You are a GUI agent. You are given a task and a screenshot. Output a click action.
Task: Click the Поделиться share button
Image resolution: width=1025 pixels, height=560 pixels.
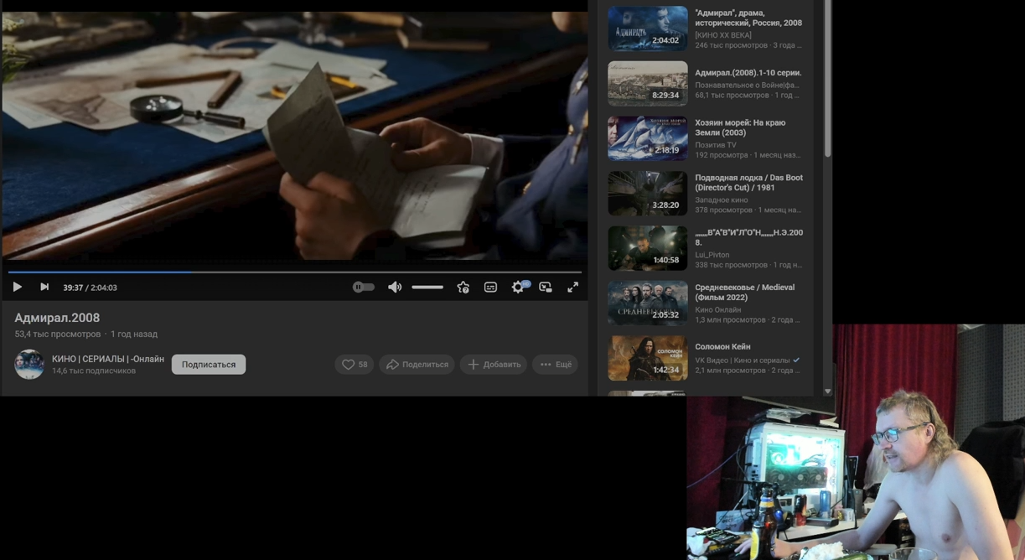pyautogui.click(x=417, y=365)
